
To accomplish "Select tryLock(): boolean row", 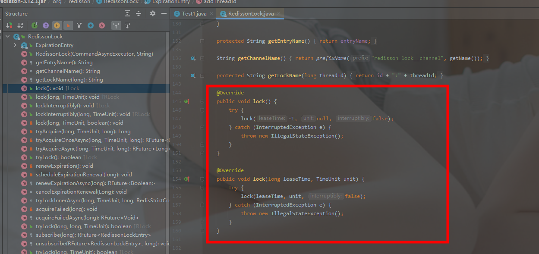I will coord(86,157).
